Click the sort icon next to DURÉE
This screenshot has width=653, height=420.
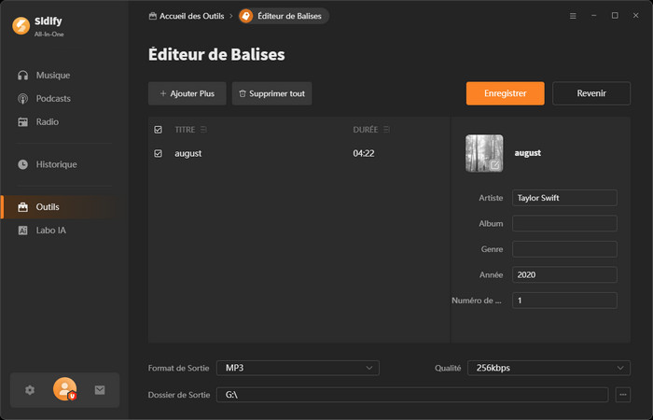[386, 130]
